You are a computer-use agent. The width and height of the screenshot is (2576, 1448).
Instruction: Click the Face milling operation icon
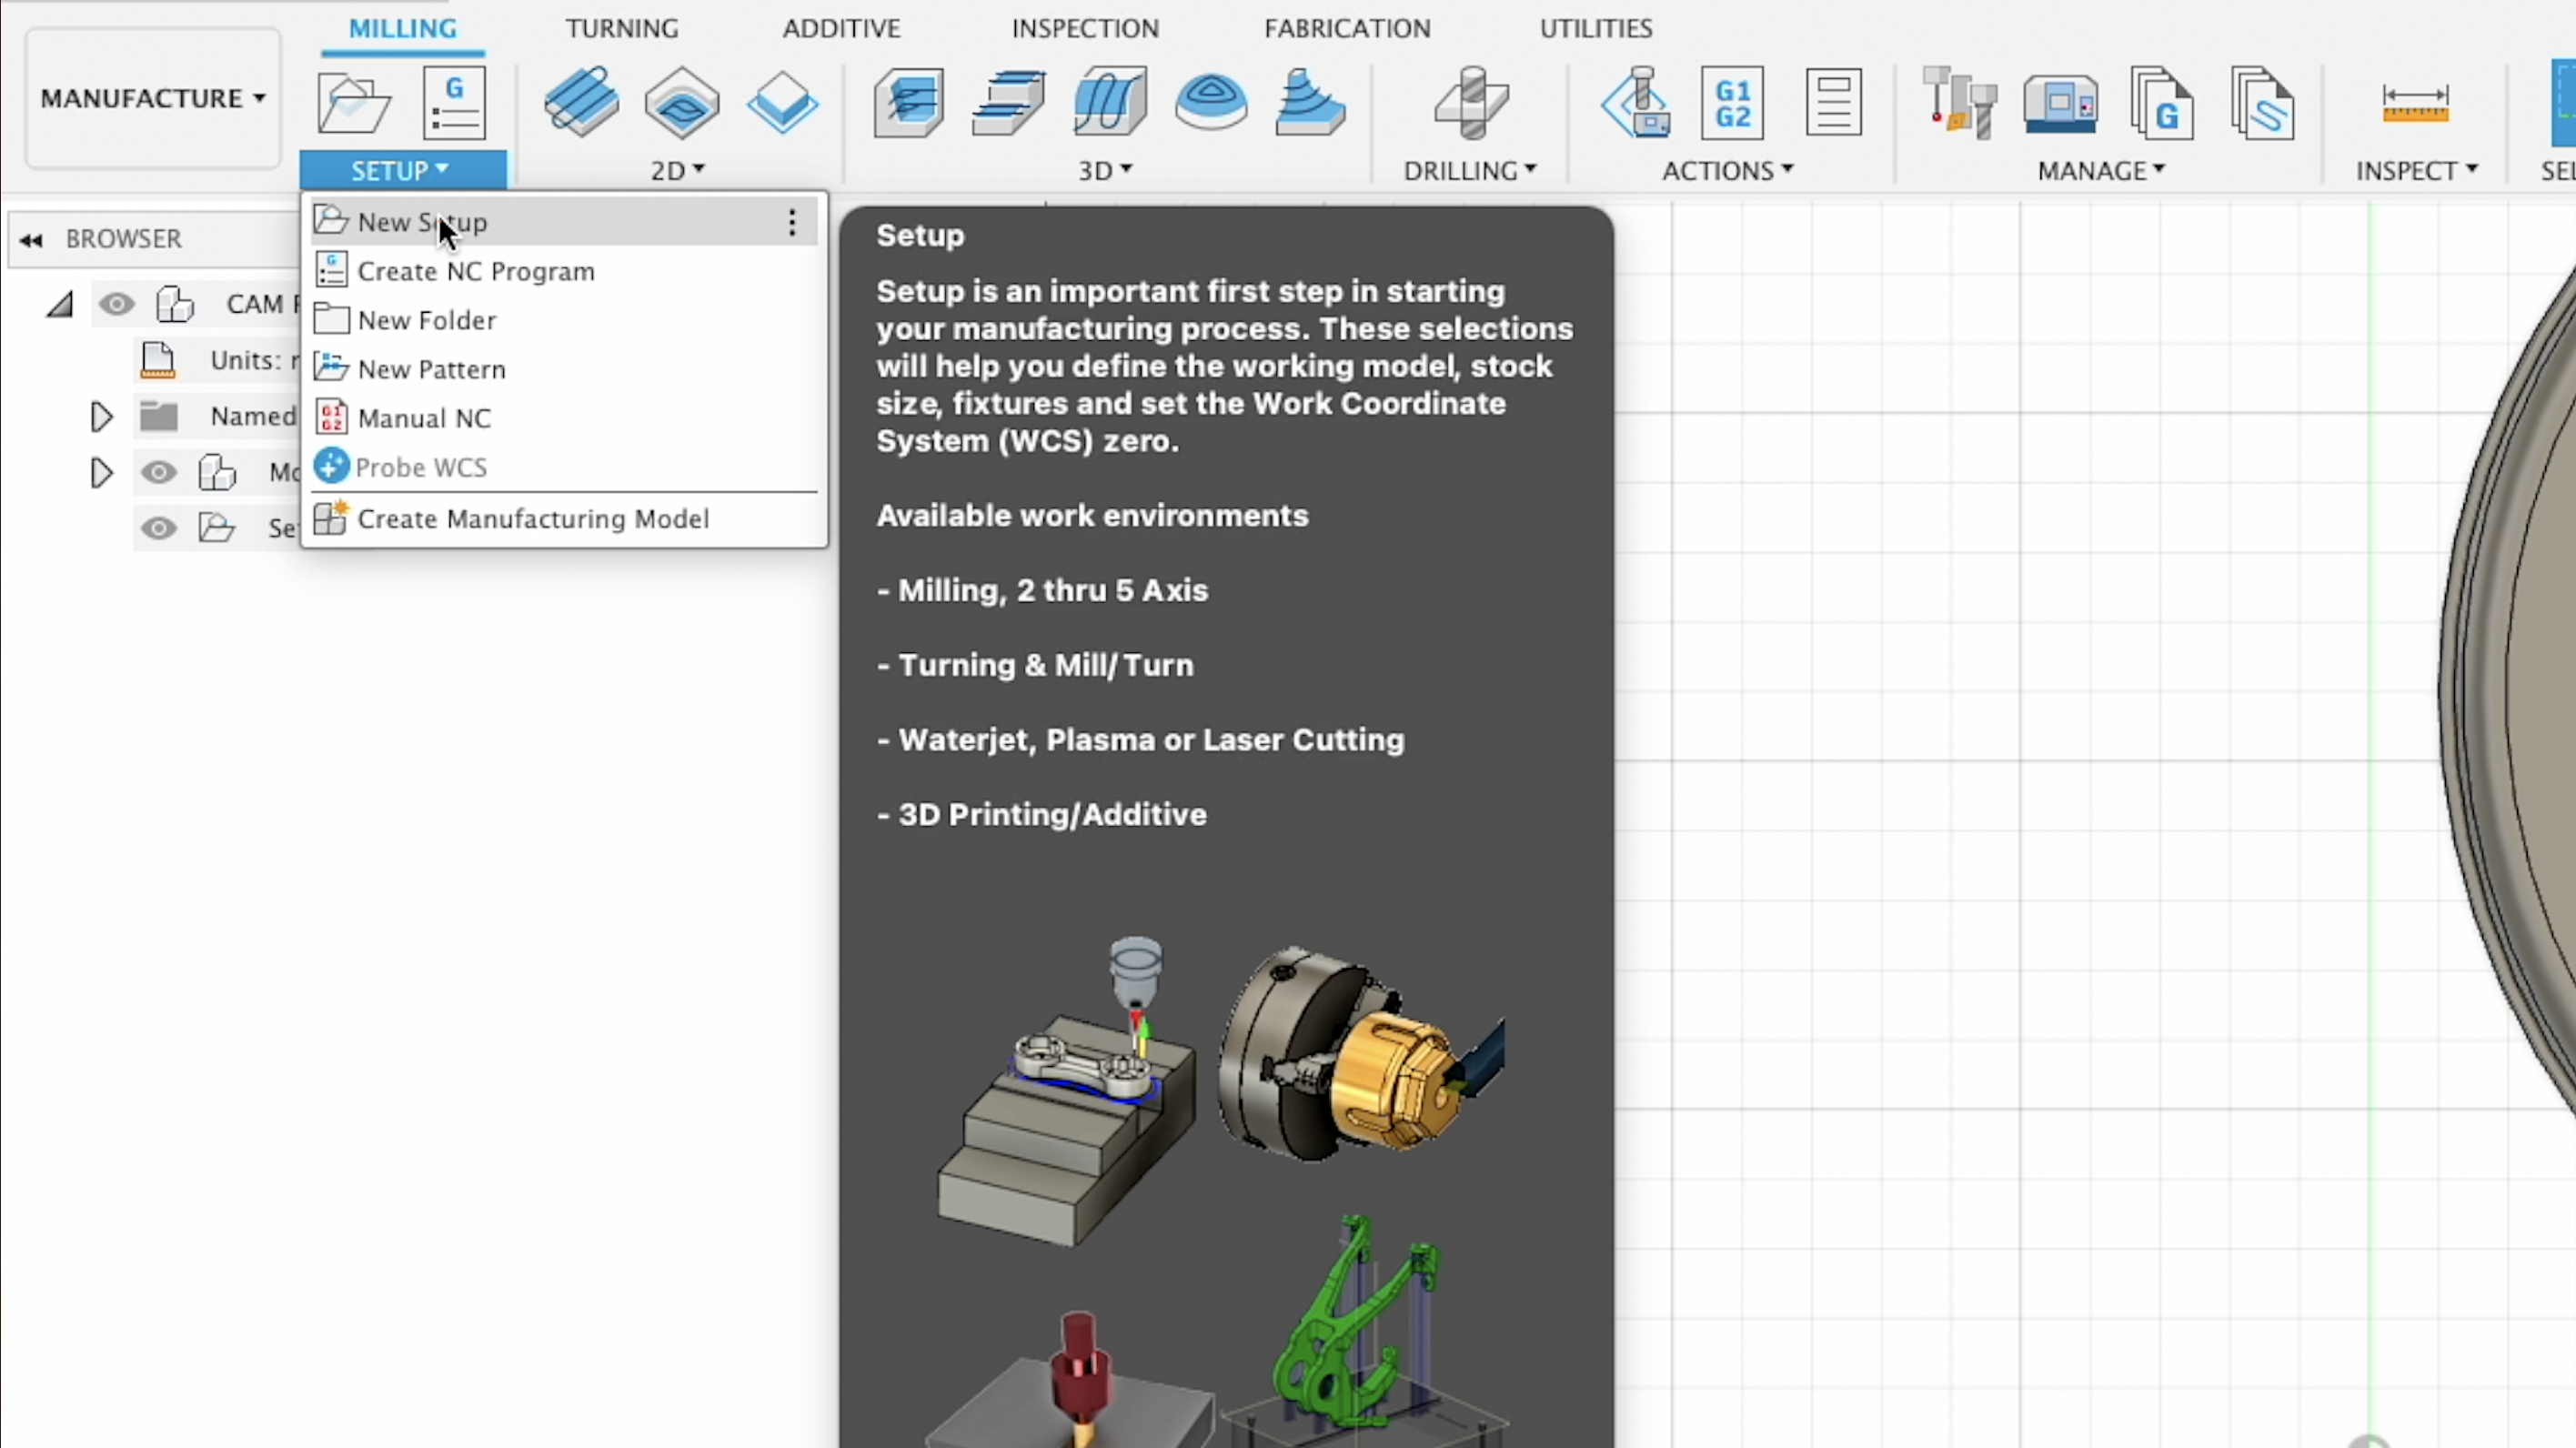tap(782, 102)
